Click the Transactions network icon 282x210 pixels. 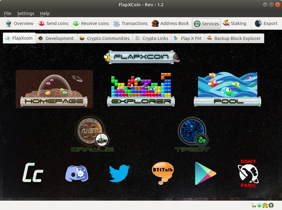click(x=117, y=23)
